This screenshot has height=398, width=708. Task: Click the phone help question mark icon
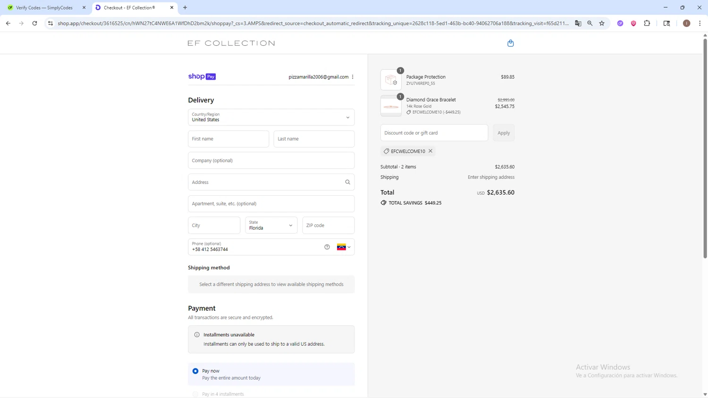pos(327,247)
